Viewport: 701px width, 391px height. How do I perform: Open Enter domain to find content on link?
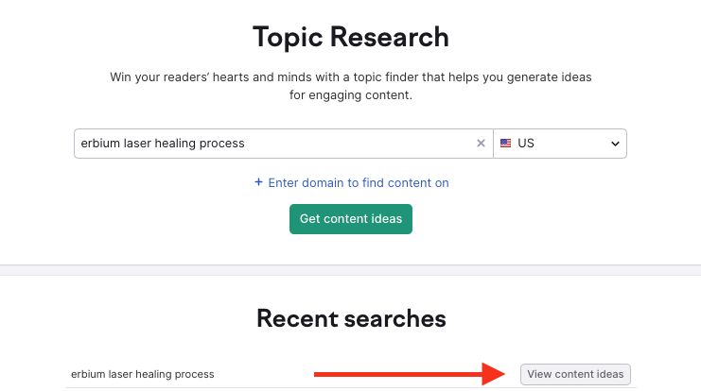[x=359, y=183]
